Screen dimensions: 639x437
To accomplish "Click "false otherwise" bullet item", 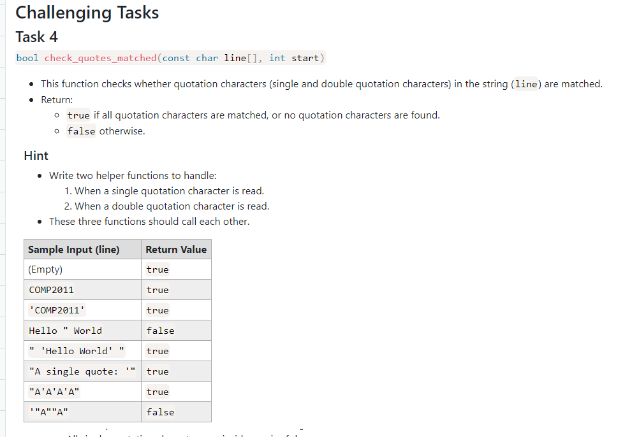I will 106,131.
